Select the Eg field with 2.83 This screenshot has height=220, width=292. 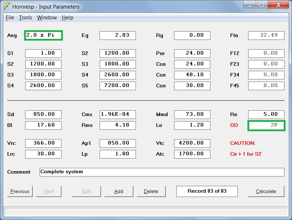(x=118, y=35)
